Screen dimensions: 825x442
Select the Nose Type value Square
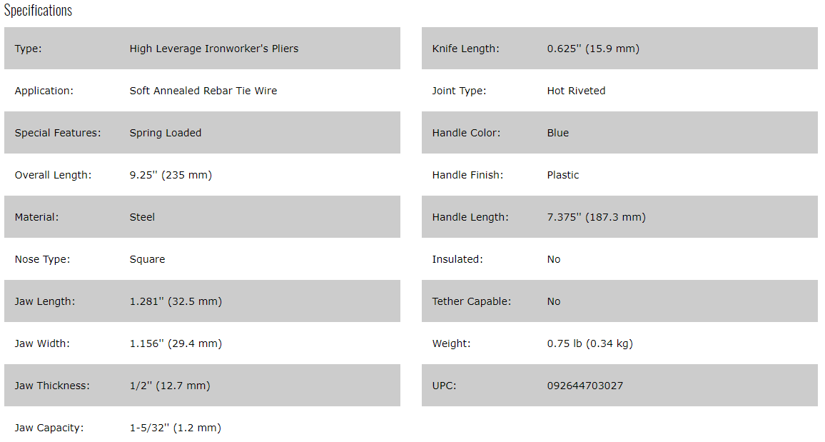tap(147, 259)
